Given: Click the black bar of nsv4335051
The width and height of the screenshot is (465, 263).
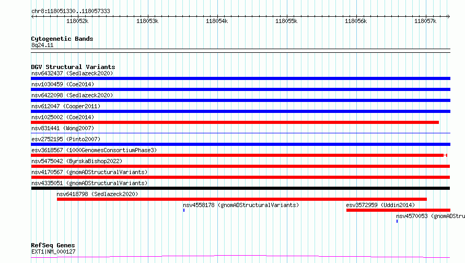Looking at the screenshot, I should pyautogui.click(x=240, y=188).
